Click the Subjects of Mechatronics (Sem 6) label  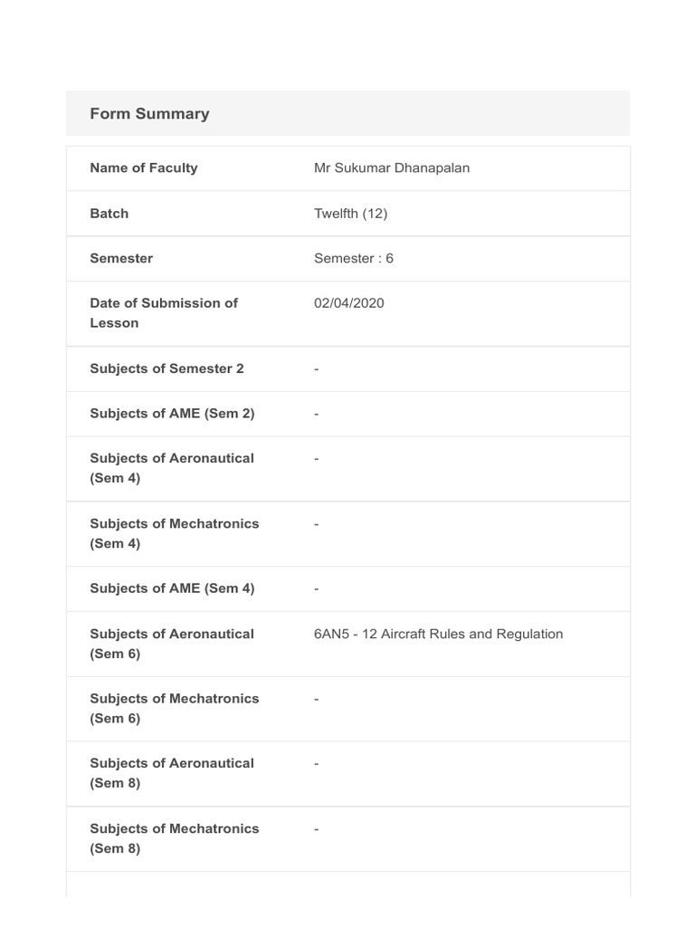(x=174, y=708)
